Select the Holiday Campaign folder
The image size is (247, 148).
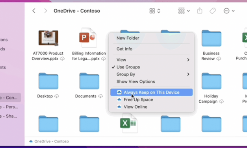[x=212, y=81]
